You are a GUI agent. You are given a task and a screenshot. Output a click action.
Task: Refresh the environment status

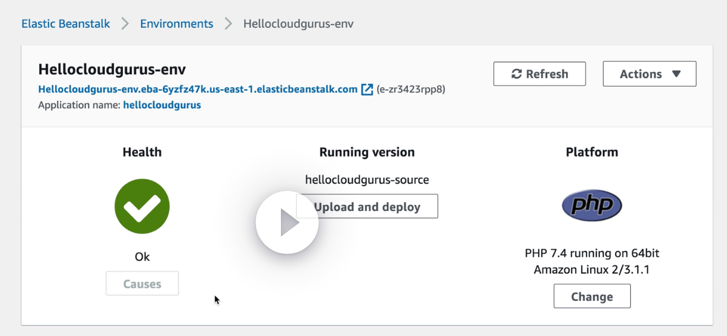click(x=539, y=74)
